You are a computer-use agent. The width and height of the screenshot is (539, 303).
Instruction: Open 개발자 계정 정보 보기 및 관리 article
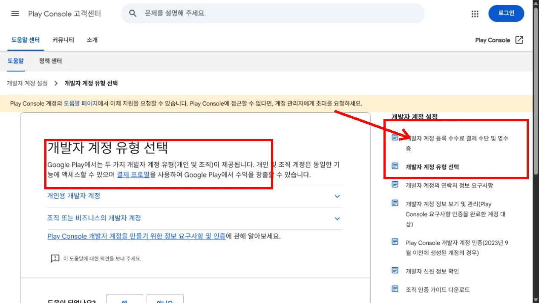[455, 214]
